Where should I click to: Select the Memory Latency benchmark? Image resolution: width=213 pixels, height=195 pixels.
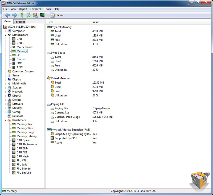click(24, 136)
